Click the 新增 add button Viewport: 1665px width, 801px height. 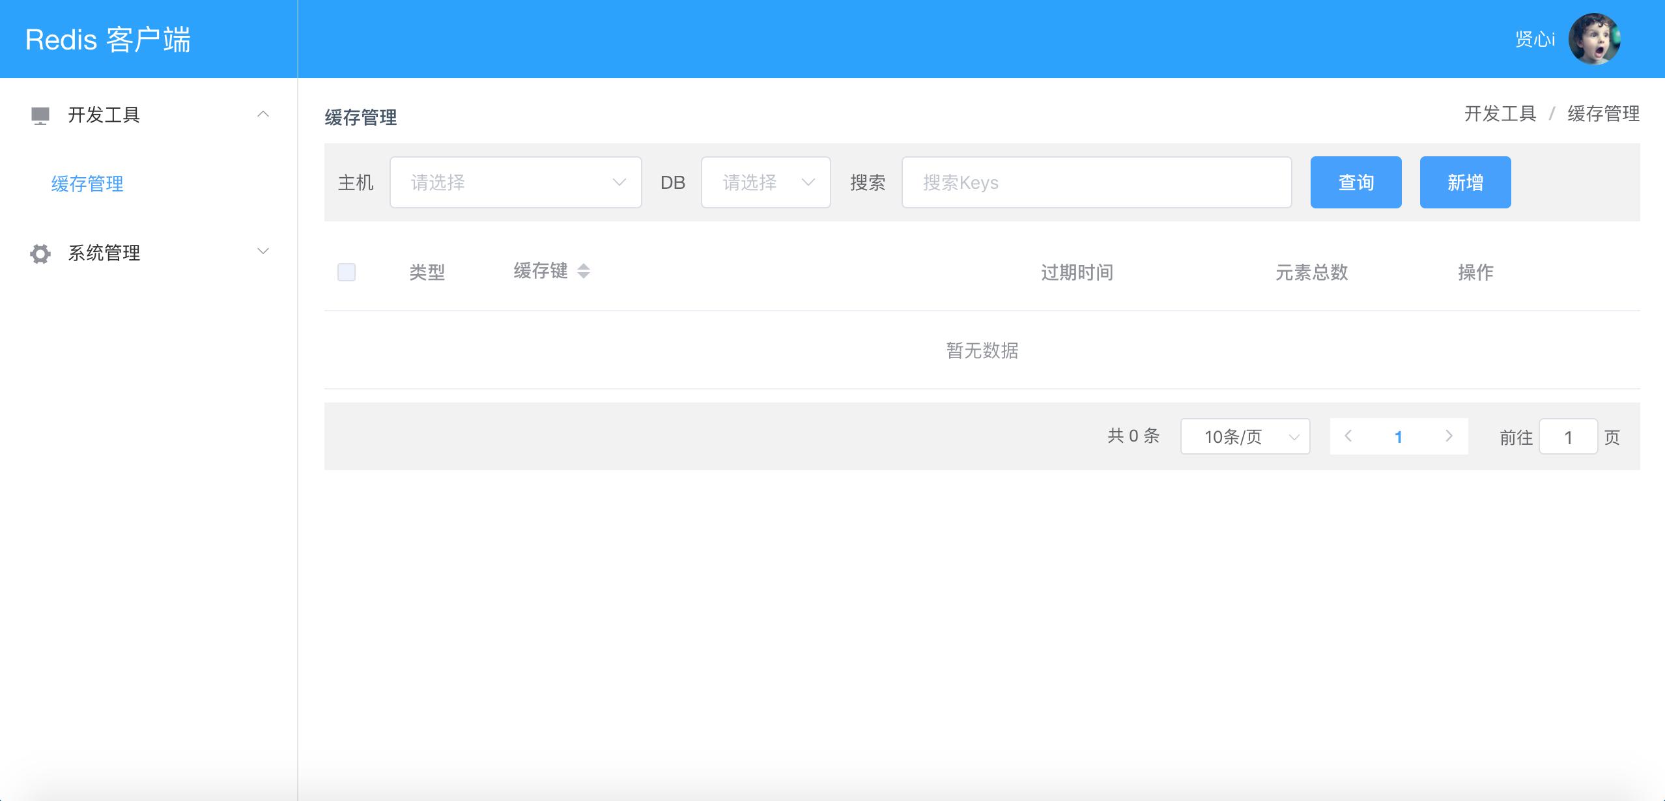tap(1465, 182)
